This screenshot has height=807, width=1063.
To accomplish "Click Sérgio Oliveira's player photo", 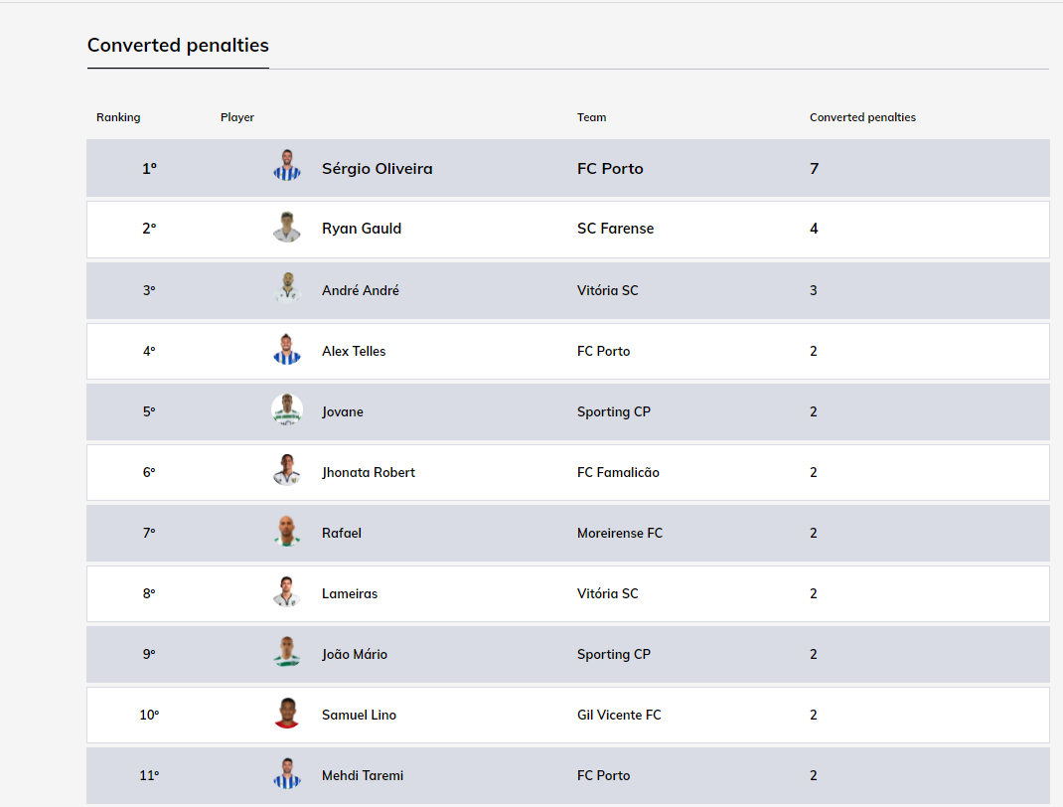I will (287, 167).
